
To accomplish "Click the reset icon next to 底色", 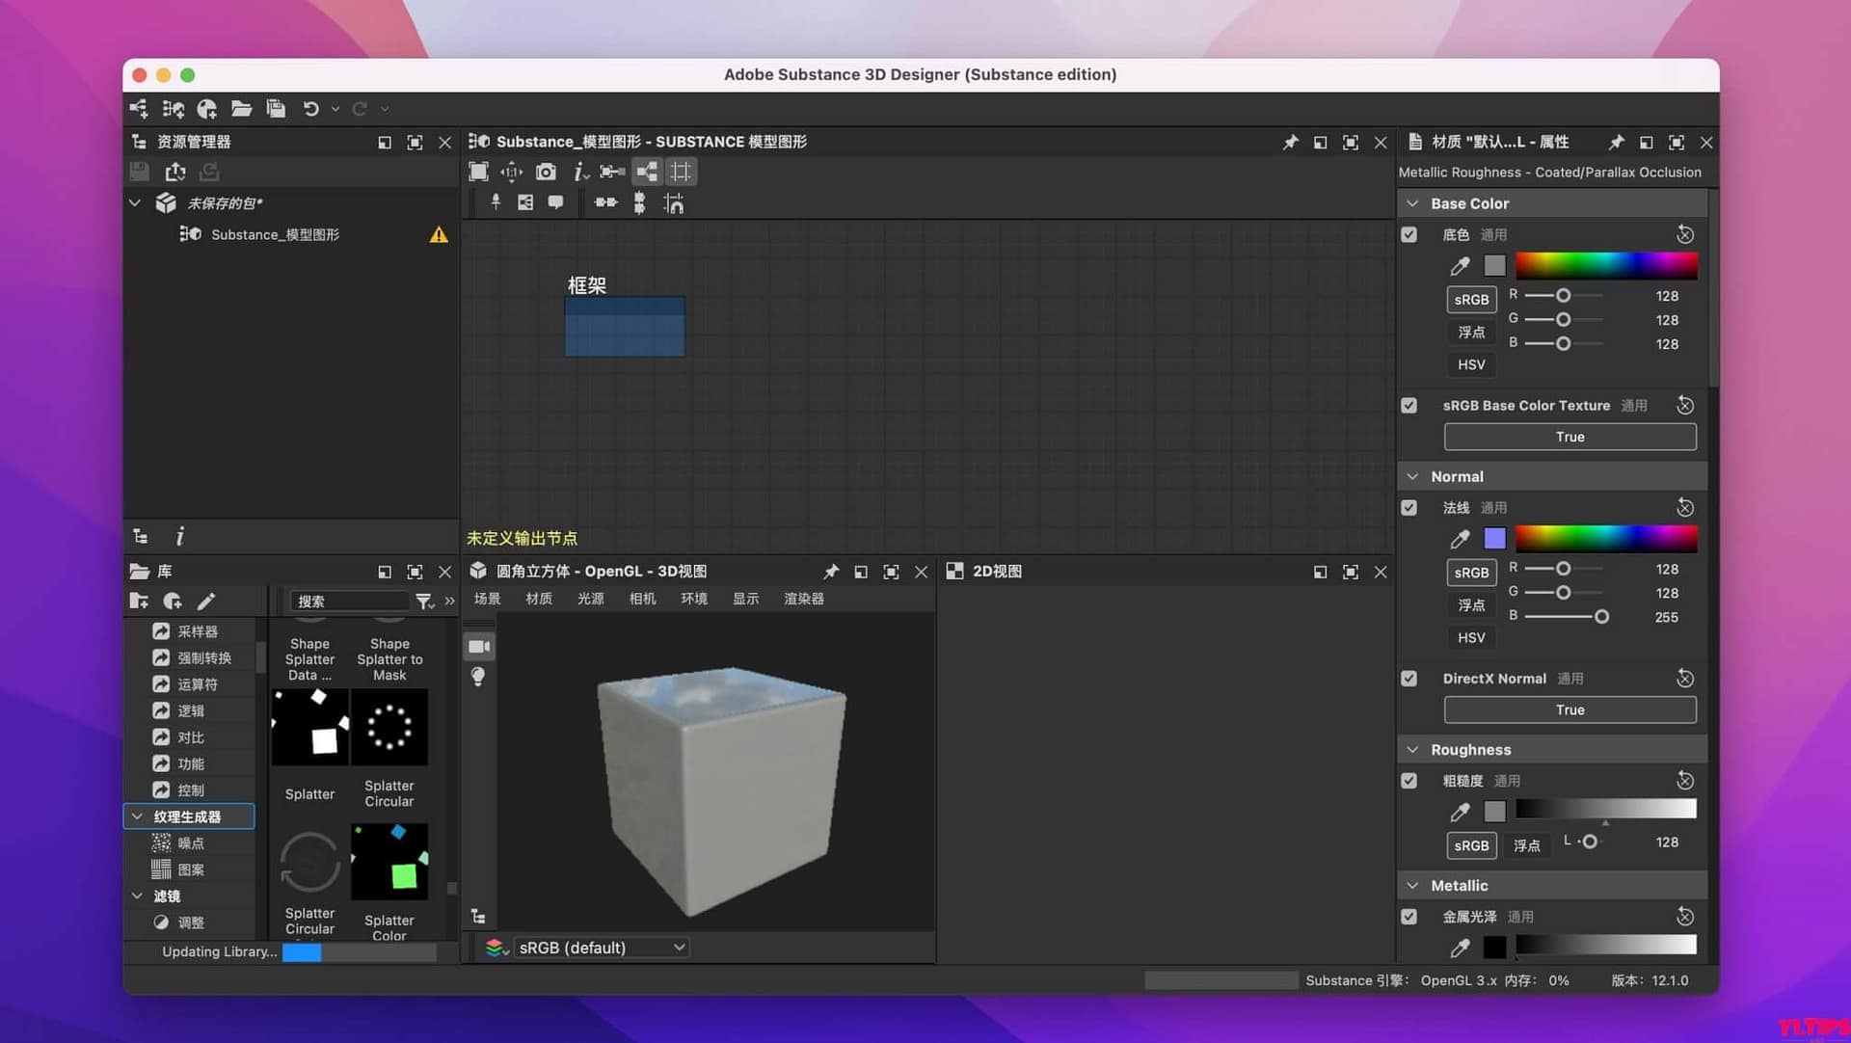I will point(1685,234).
